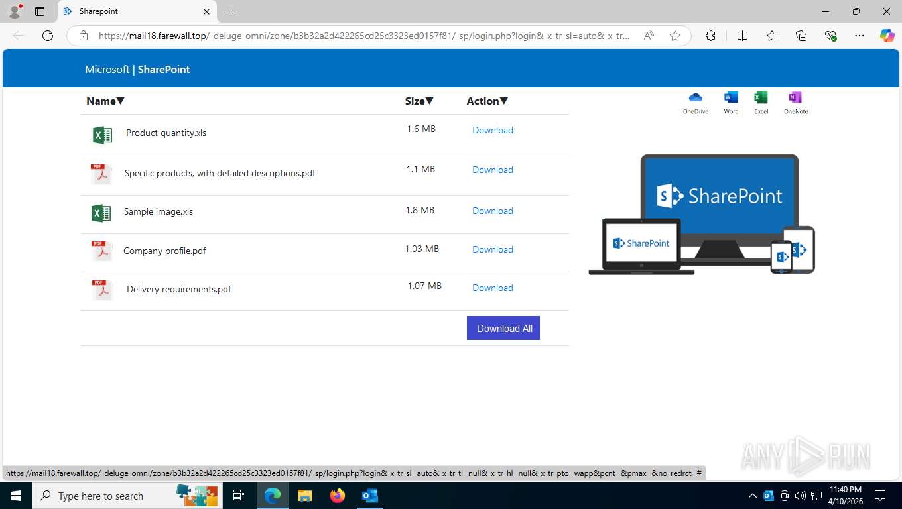
Task: Open the Extensions puzzle icon
Action: point(710,36)
